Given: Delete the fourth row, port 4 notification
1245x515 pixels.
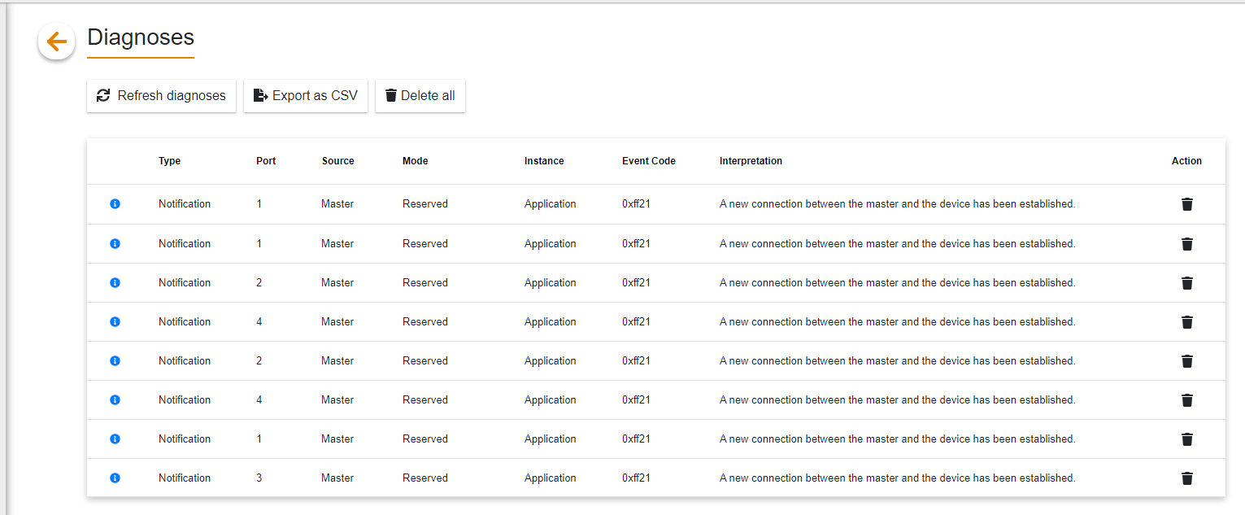Looking at the screenshot, I should pyautogui.click(x=1186, y=322).
